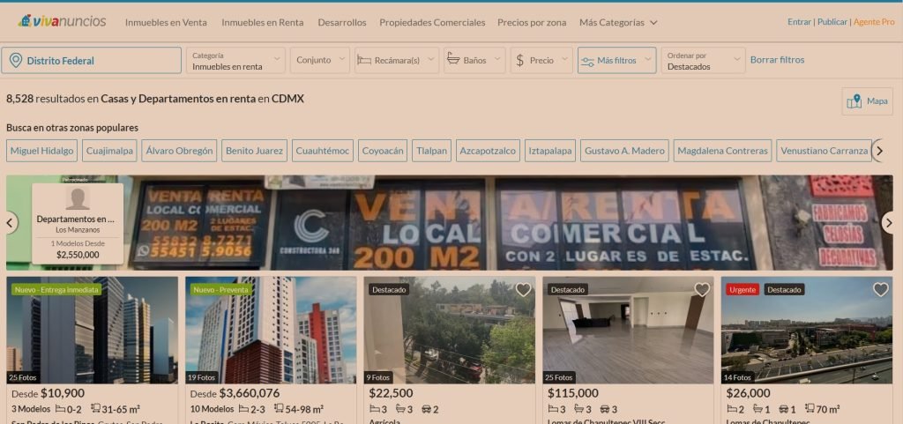Expand the Baños filter dropdown
The height and width of the screenshot is (424, 903).
(x=474, y=61)
